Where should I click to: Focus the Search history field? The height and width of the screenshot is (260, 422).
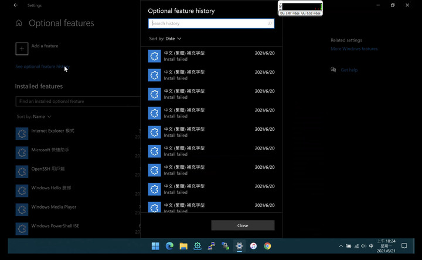(x=211, y=23)
